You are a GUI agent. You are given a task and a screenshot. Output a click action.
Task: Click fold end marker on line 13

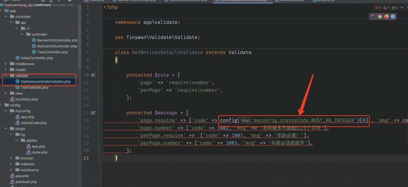coord(101,98)
